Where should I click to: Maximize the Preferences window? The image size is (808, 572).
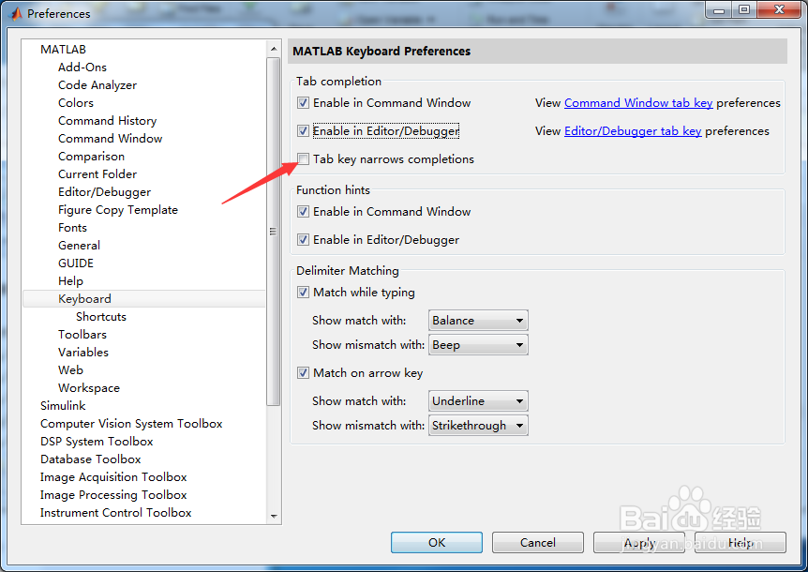744,9
